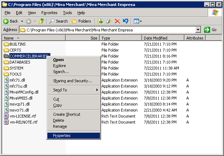Viewport: 224px width, 156px height.
Task: Maximize the Explorer window
Action: point(213,5)
